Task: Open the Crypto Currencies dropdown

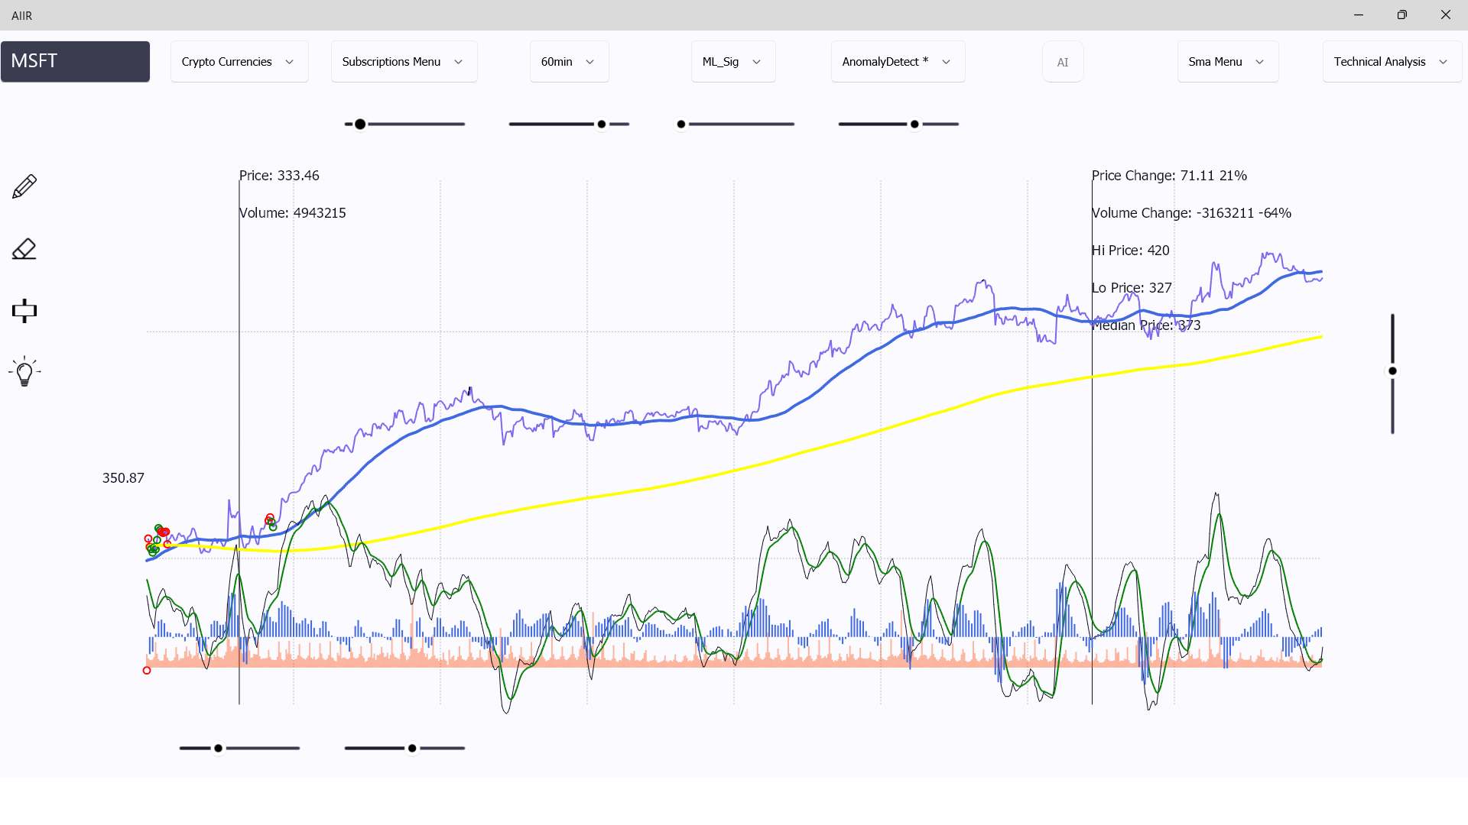Action: [x=239, y=62]
